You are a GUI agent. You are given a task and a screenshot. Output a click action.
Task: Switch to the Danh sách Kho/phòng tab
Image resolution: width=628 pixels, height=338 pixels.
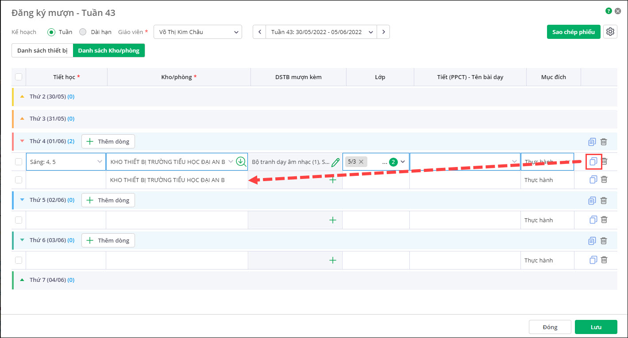[x=109, y=50]
